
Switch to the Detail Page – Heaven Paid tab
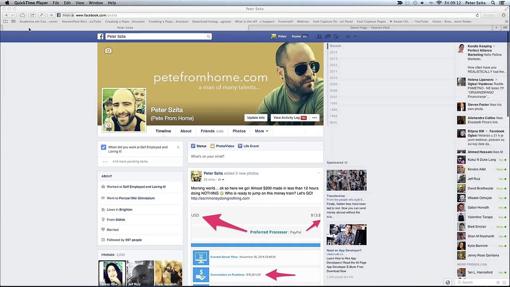point(370,28)
